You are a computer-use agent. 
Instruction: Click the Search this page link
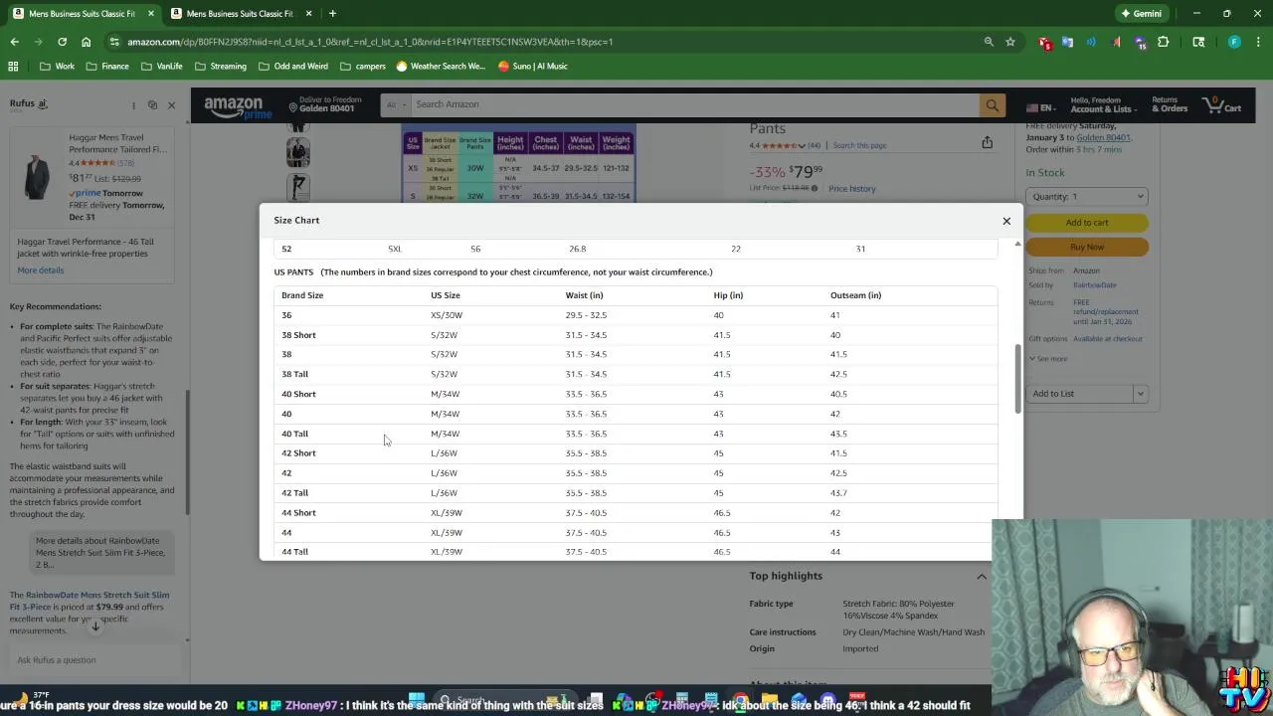pos(859,145)
